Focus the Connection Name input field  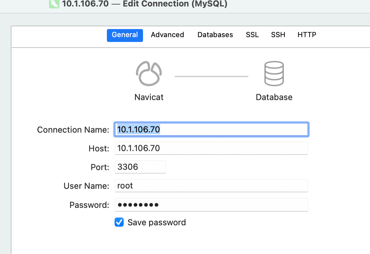coord(211,130)
